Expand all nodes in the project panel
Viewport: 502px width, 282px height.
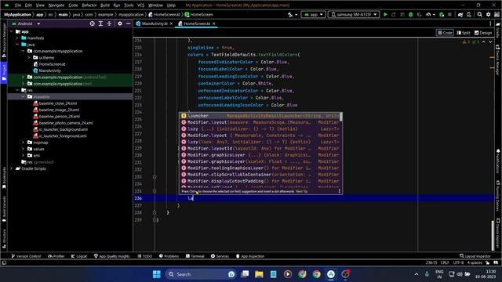[100, 23]
